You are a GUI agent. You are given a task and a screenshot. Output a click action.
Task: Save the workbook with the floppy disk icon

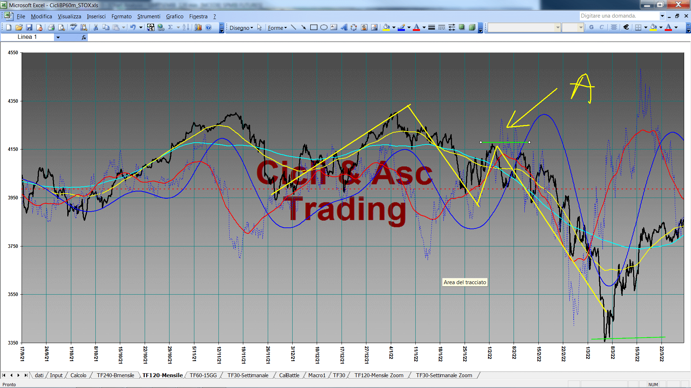[x=29, y=27]
